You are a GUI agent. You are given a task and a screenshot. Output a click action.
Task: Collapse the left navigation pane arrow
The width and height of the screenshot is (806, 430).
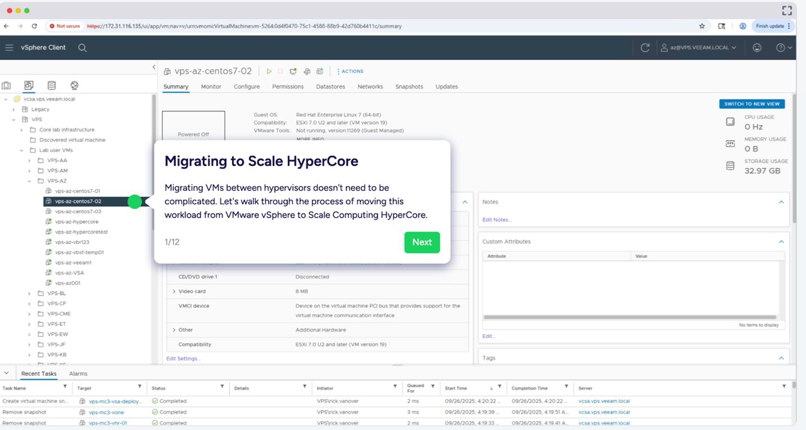[x=154, y=67]
